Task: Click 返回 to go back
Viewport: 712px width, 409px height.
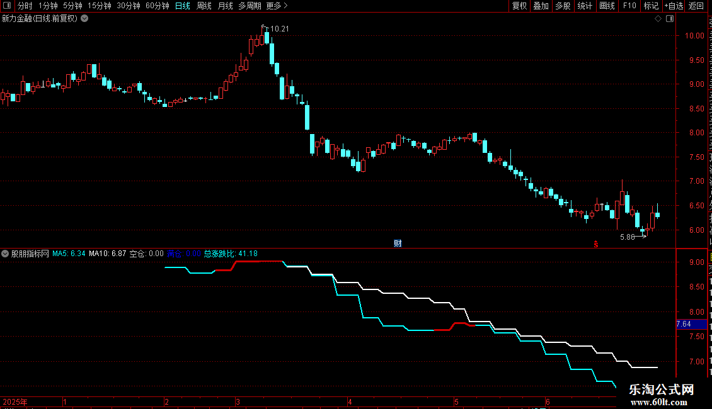Action: pyautogui.click(x=696, y=6)
